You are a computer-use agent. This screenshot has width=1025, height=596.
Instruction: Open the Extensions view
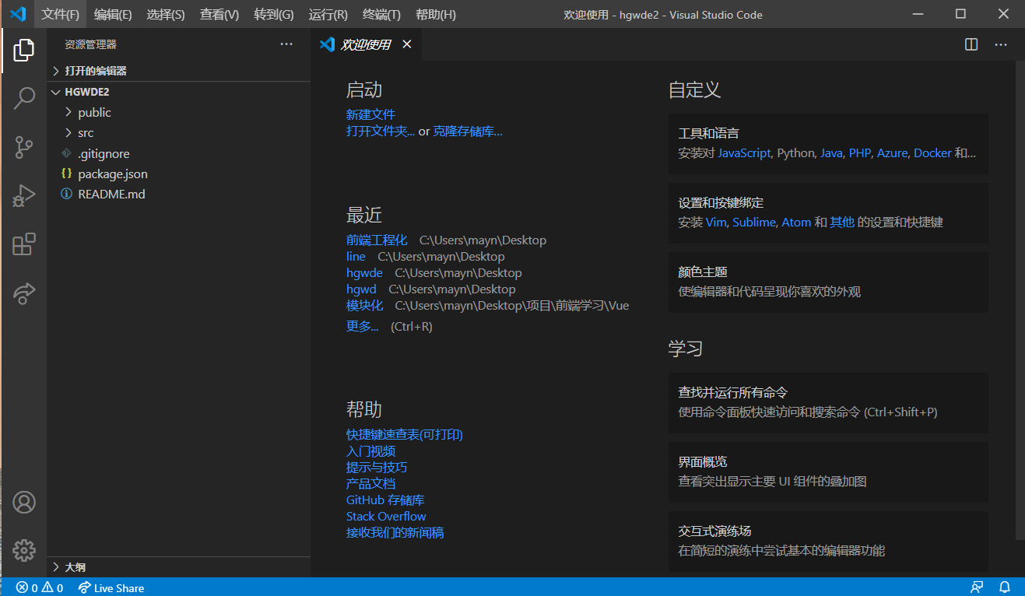[24, 244]
